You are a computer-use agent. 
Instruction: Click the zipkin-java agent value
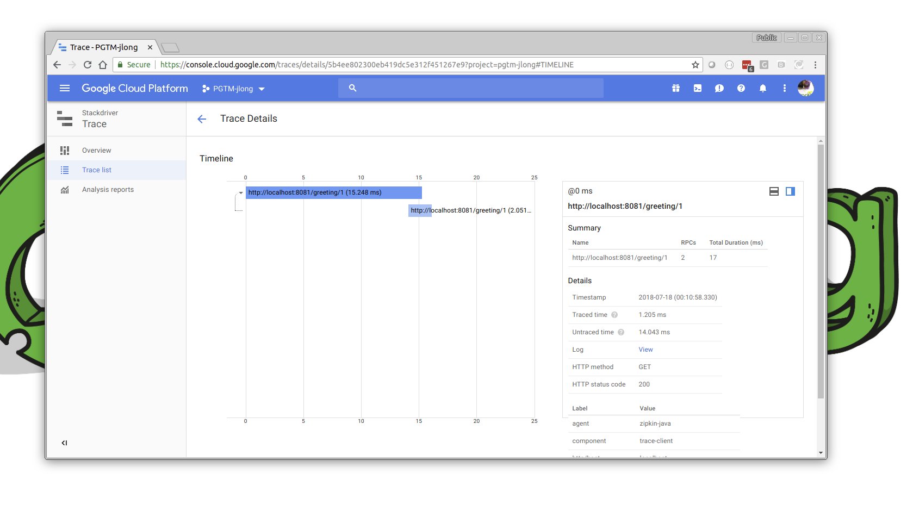pyautogui.click(x=655, y=423)
